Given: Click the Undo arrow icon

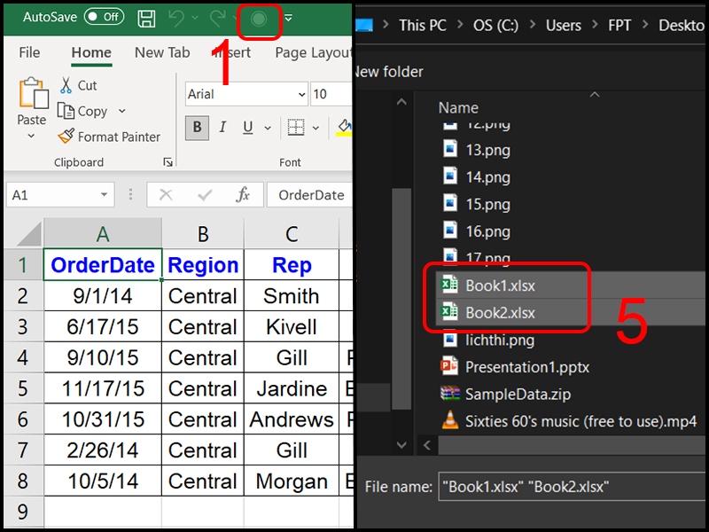Looking at the screenshot, I should [176, 19].
